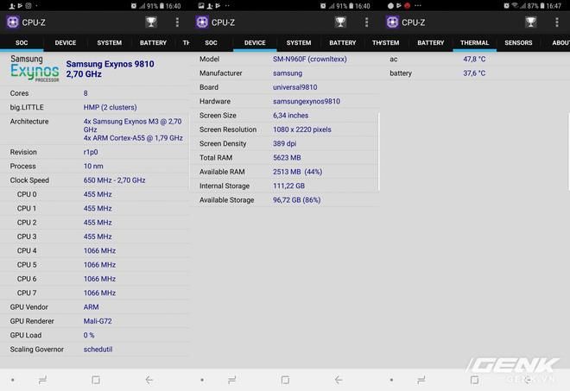Screen dimensions: 570x391
Task: Open the SENSORS tab in the right panel
Action: click(518, 42)
